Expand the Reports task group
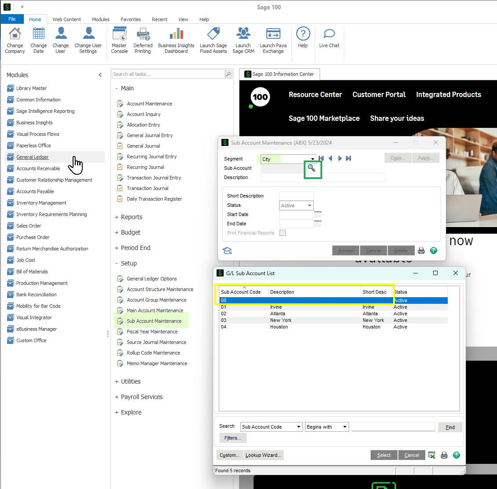Image resolution: width=497 pixels, height=489 pixels. point(116,217)
